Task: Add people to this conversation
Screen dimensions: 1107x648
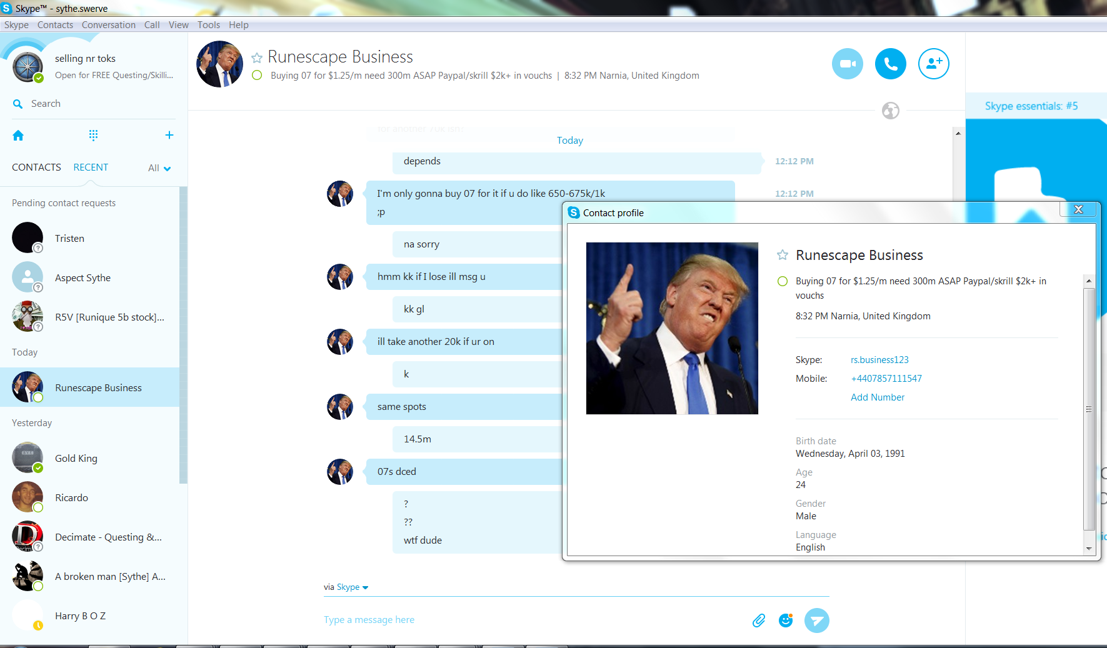Action: point(934,64)
